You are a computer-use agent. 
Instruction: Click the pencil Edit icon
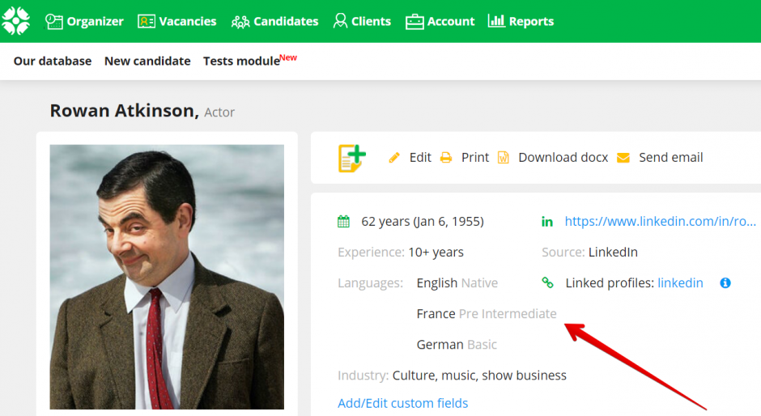click(395, 158)
